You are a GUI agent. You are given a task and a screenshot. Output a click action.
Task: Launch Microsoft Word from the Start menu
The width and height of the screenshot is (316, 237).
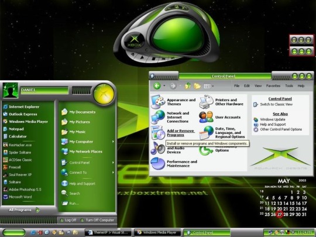tap(18, 197)
